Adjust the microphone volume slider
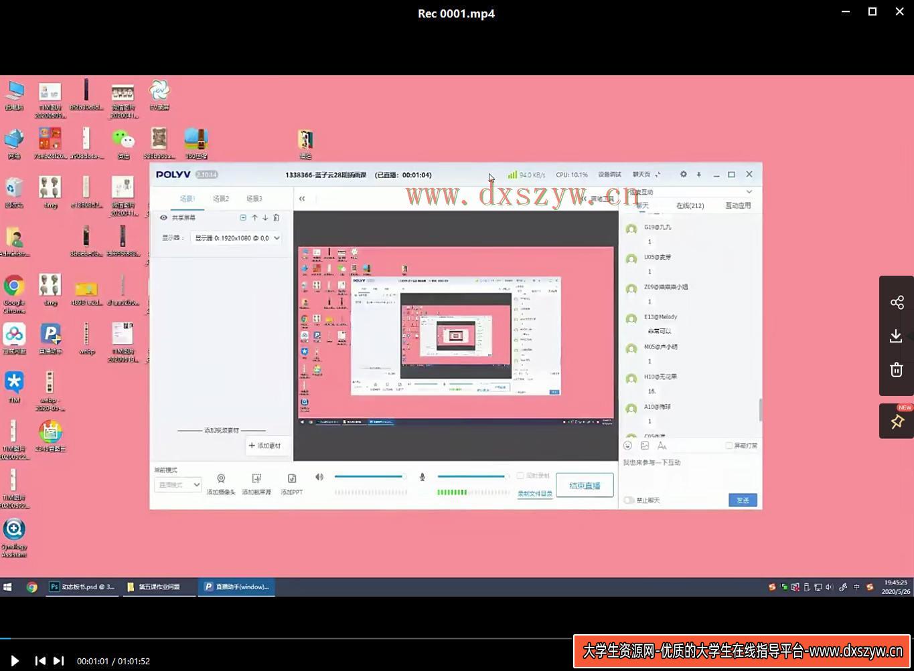914x671 pixels. (x=473, y=476)
